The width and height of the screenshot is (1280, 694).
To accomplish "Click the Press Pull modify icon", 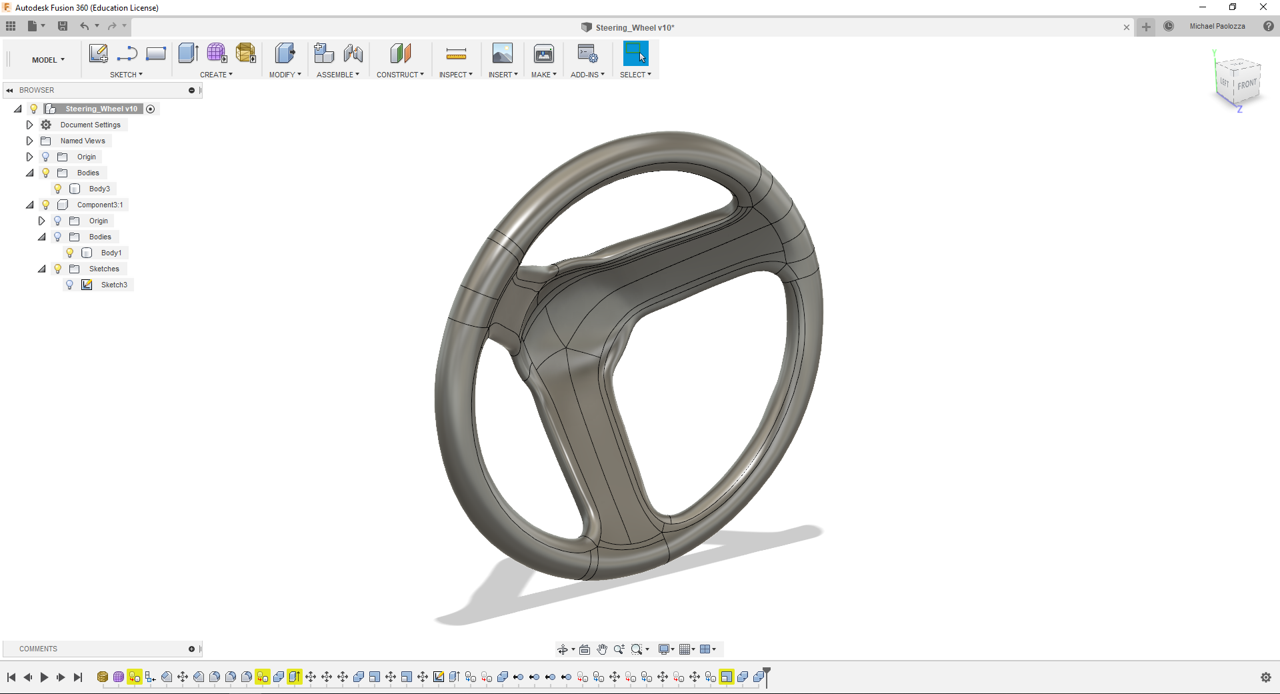I will click(285, 54).
